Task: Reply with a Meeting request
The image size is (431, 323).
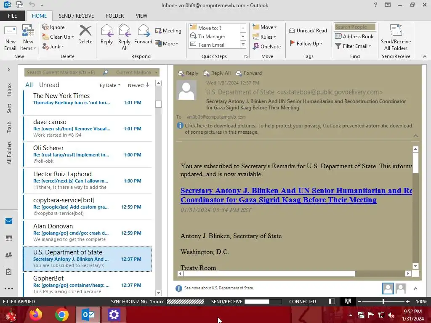Action: tap(168, 30)
